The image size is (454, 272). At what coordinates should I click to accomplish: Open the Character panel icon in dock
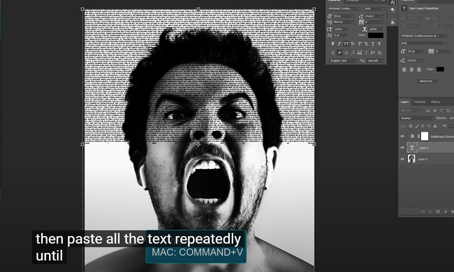pyautogui.click(x=392, y=3)
